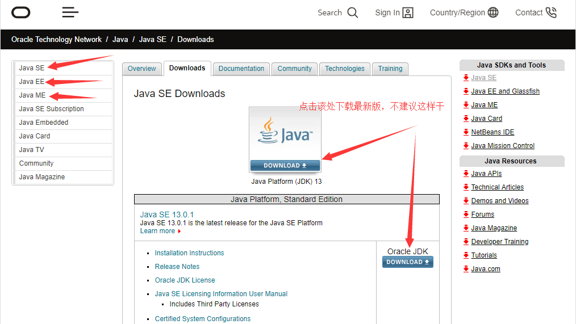Click the Java breadcrumb link
This screenshot has height=324, width=576.
coord(120,39)
